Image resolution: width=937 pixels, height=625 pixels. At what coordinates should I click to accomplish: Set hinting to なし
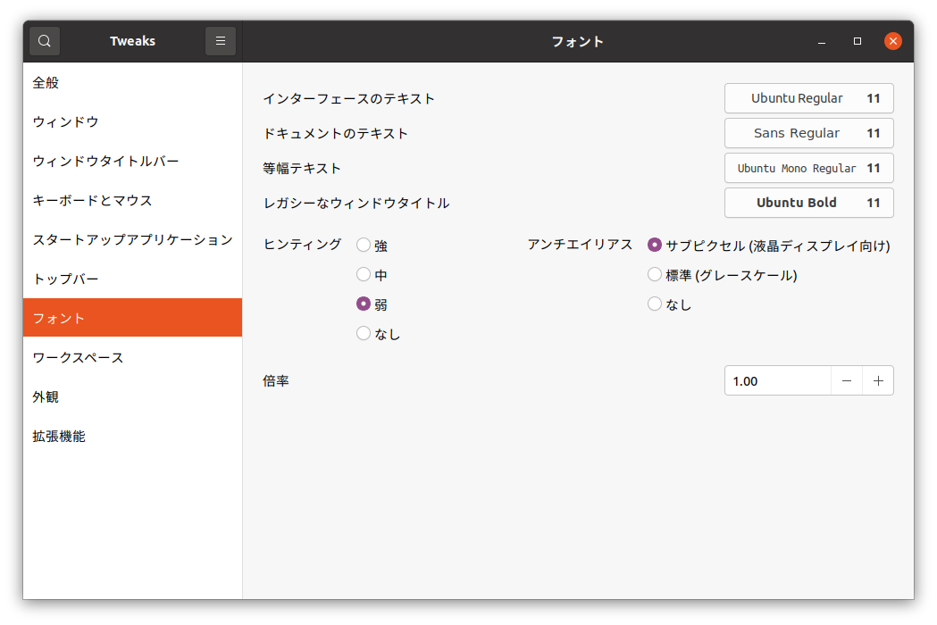pyautogui.click(x=364, y=334)
